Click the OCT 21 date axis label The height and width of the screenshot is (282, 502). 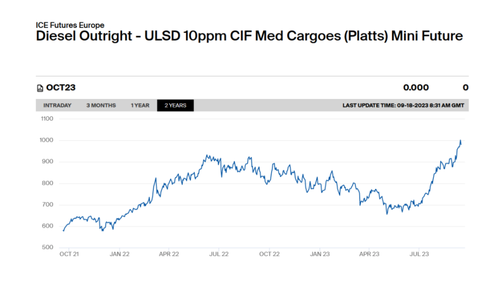pyautogui.click(x=69, y=254)
